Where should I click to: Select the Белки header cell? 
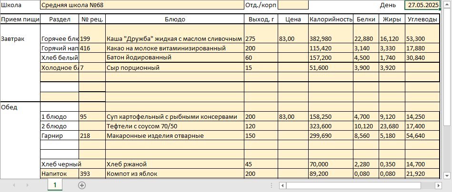(x=366, y=19)
